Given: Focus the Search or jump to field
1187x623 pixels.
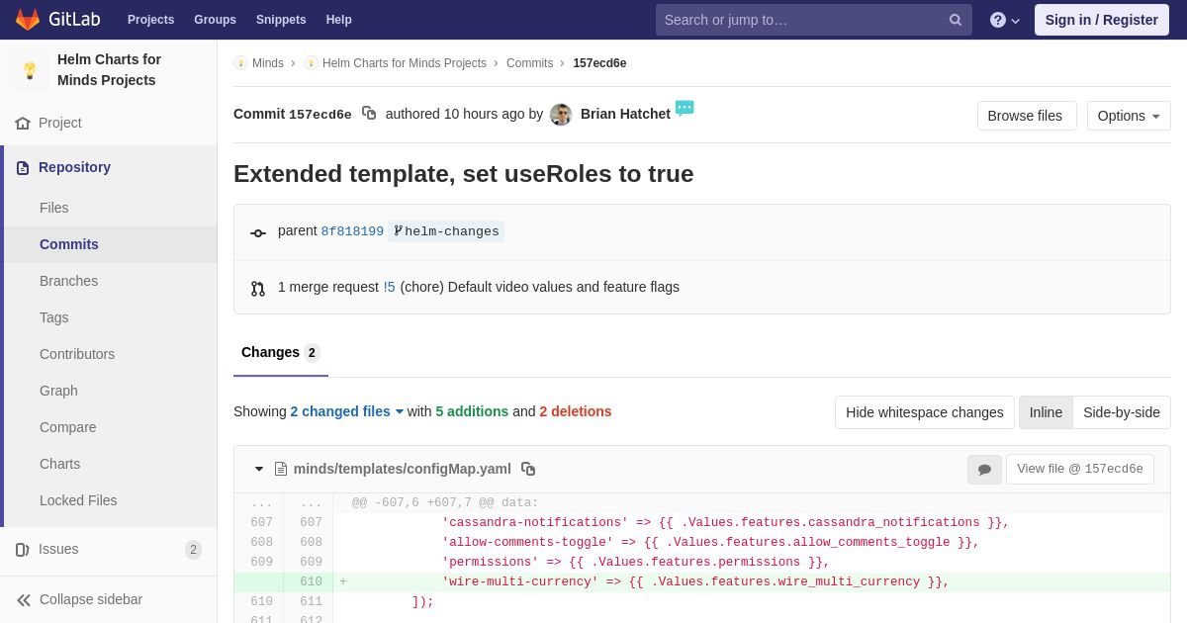Looking at the screenshot, I should [801, 20].
